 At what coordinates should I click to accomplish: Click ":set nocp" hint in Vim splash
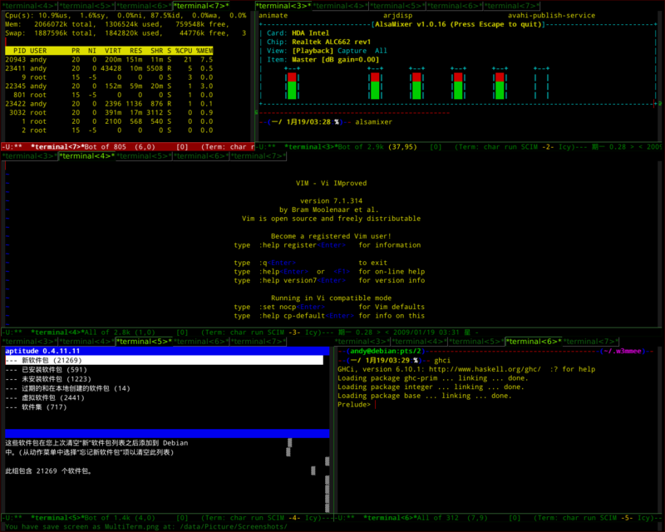coord(278,308)
